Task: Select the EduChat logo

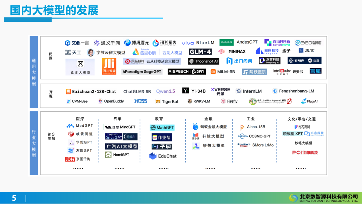Action: 163,156
